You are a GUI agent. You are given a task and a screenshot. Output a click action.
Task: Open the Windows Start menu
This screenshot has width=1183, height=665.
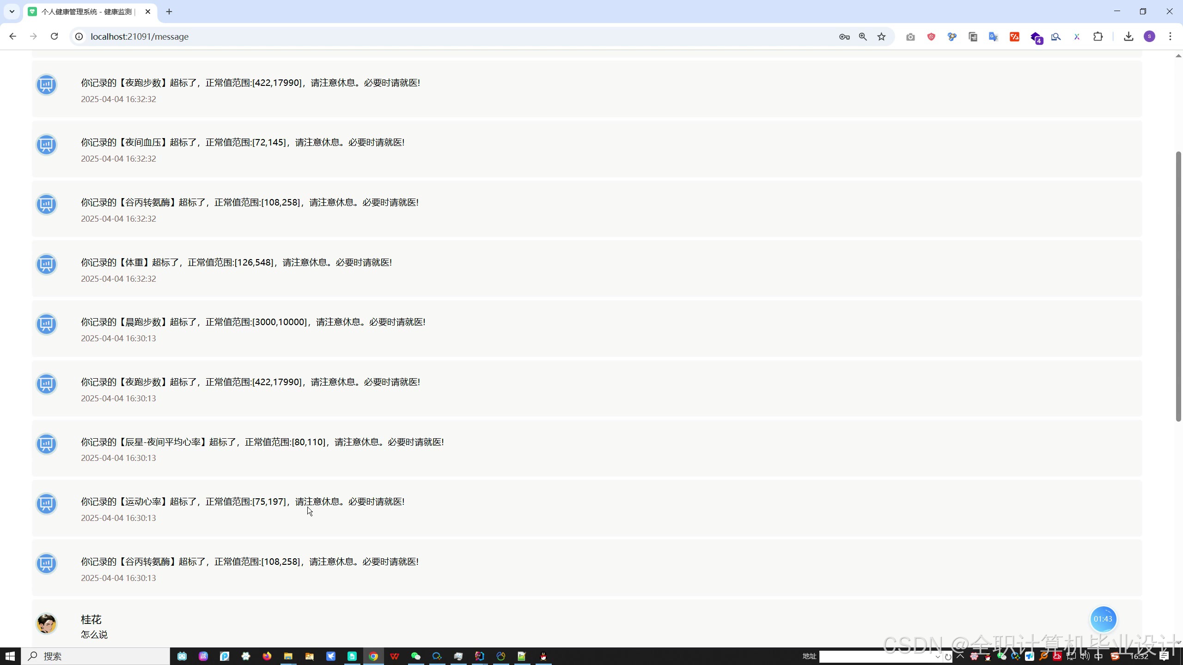click(10, 656)
